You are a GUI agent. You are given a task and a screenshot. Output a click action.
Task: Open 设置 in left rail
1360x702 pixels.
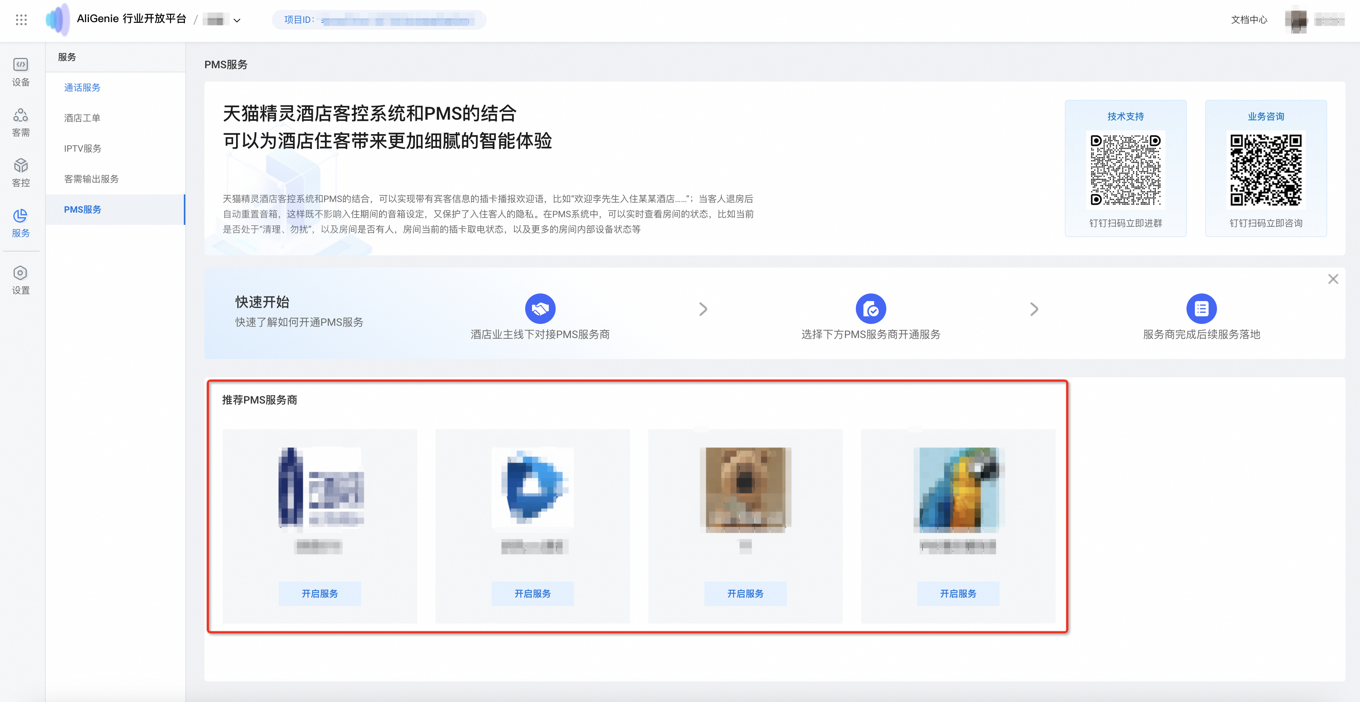point(21,280)
